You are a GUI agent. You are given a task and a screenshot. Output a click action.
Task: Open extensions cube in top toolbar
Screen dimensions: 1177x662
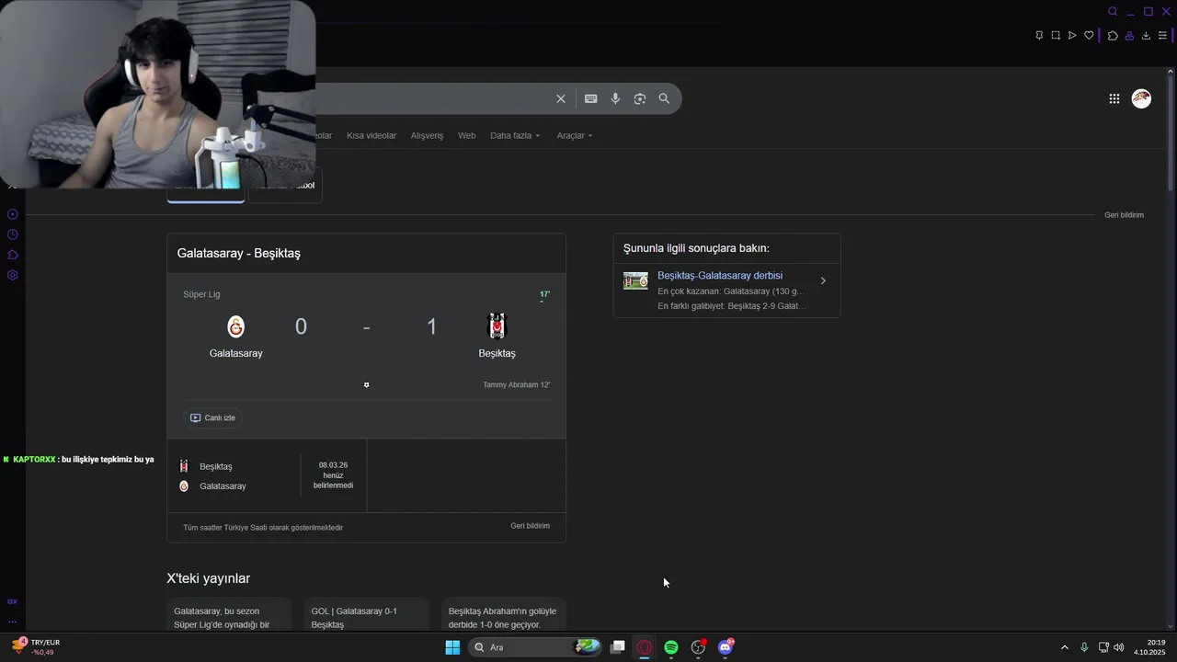pos(1113,35)
